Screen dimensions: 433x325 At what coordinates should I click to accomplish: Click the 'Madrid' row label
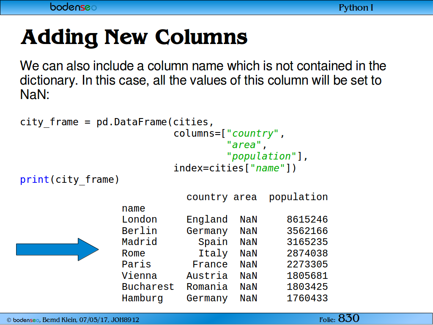pos(140,242)
